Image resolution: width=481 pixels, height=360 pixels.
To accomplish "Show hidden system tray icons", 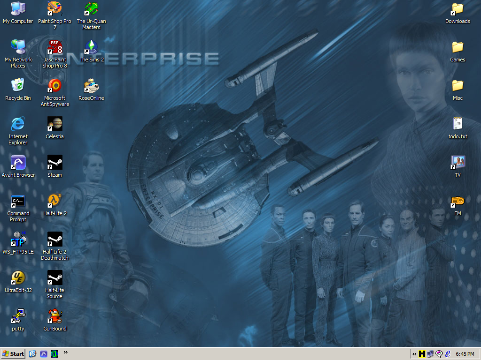I will (x=414, y=354).
